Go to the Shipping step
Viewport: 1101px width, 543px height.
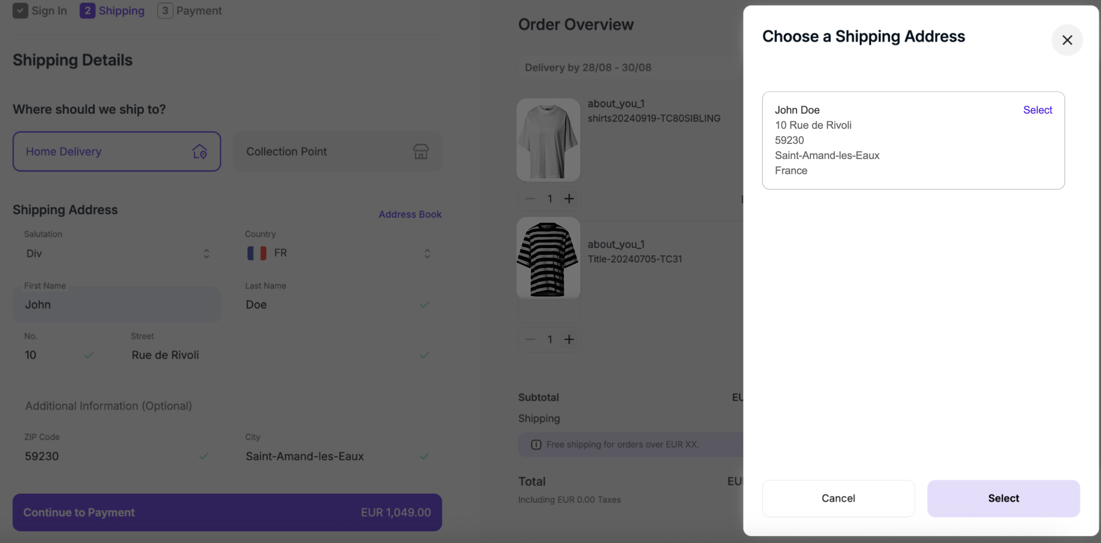[x=112, y=11]
